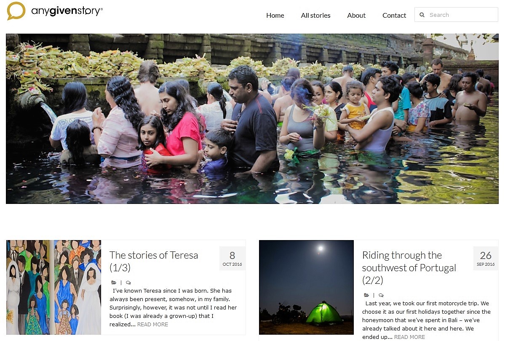Open the Home menu item
Image resolution: width=505 pixels, height=341 pixels.
coord(275,15)
